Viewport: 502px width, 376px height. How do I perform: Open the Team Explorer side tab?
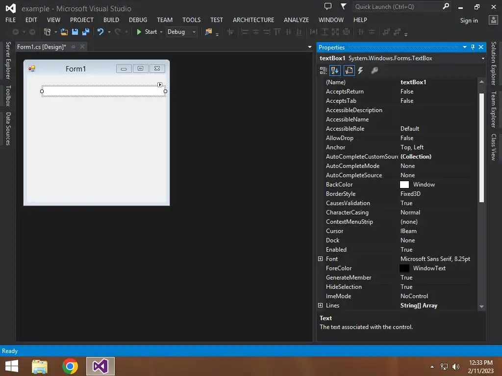[493, 109]
